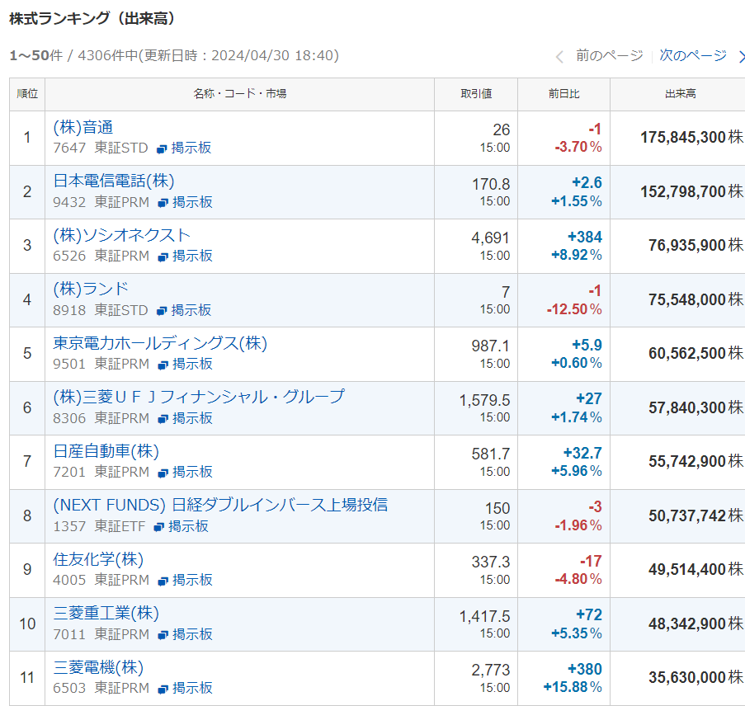The height and width of the screenshot is (706, 745).
Task: Click the price 4,691 for ソシオネクスト
Action: [x=490, y=238]
